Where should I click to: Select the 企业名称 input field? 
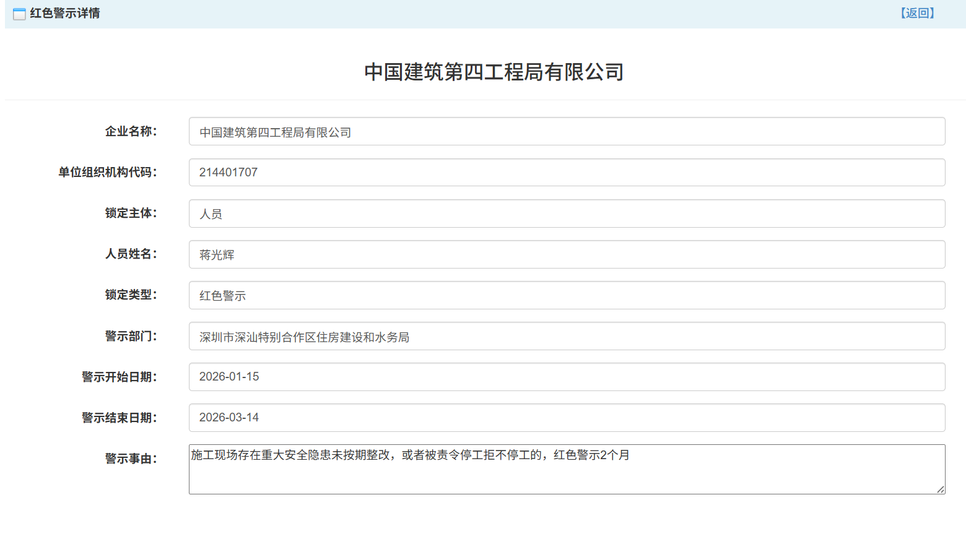coord(567,131)
